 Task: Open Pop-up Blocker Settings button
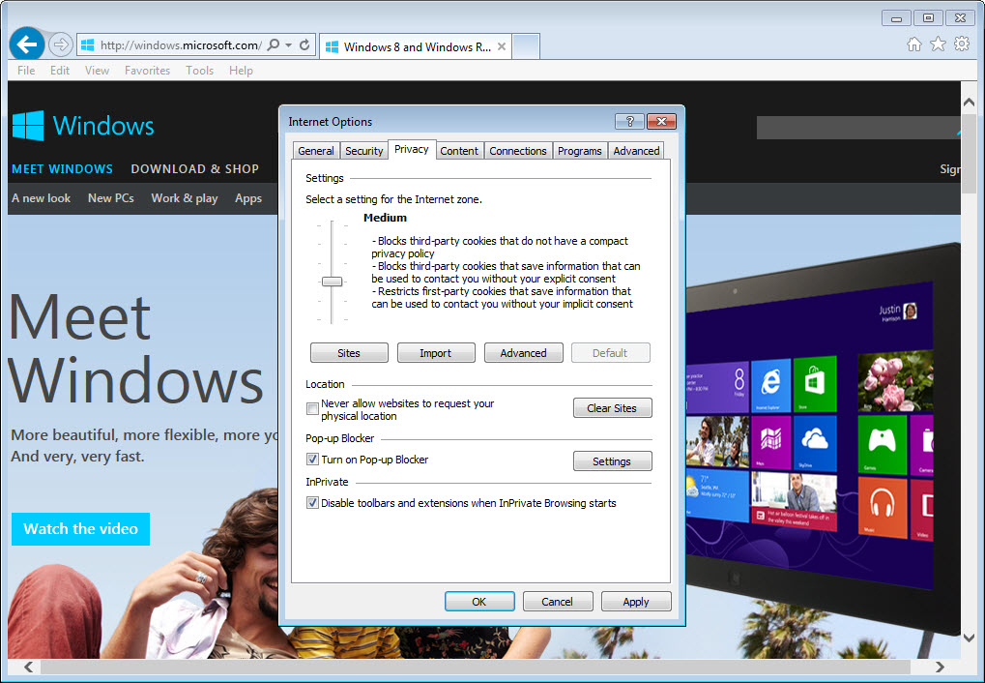612,461
